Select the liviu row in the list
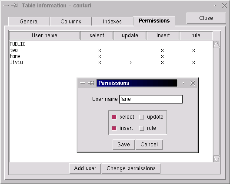This screenshot has width=230, height=184. (111, 62)
